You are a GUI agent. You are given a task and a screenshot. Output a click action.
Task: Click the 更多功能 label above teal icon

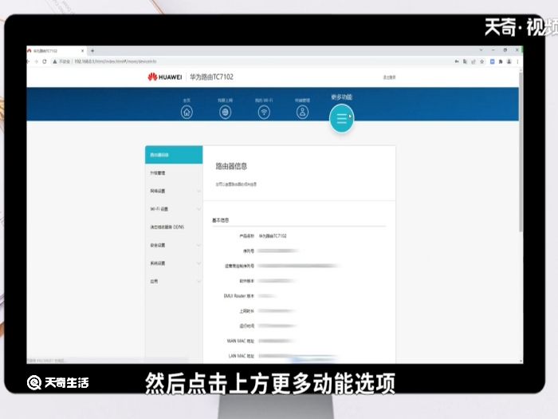(342, 97)
